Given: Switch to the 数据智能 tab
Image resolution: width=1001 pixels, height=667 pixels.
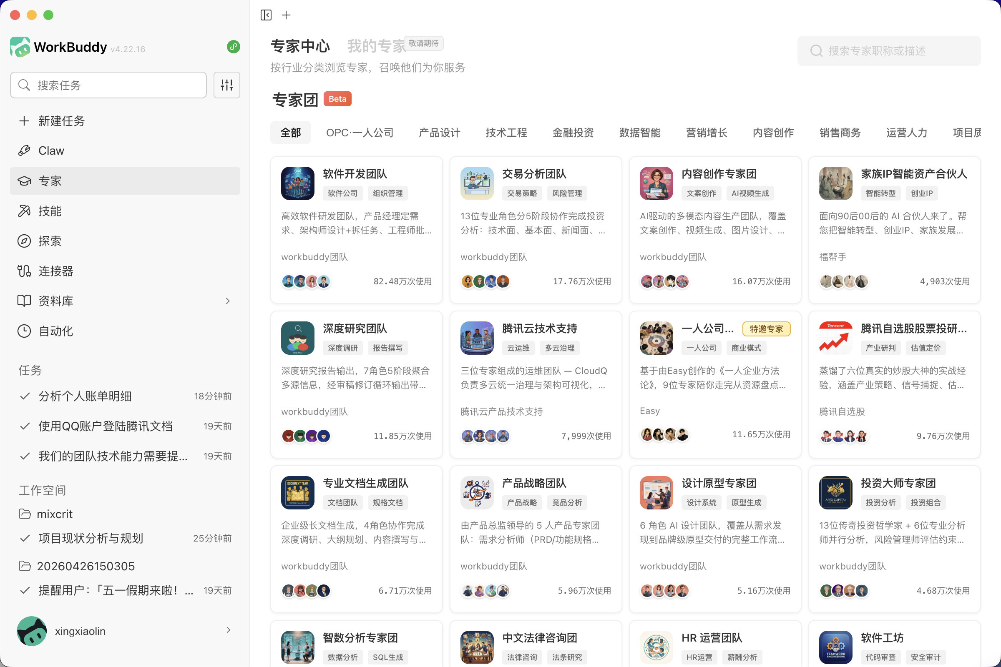Looking at the screenshot, I should (x=640, y=133).
